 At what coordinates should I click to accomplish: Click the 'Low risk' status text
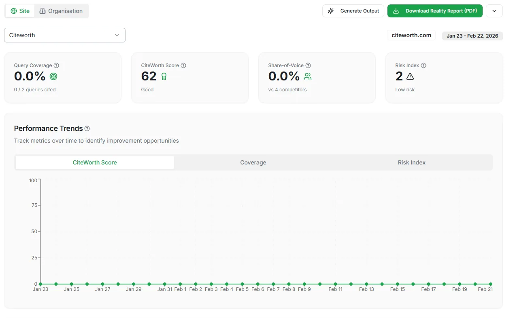(405, 90)
